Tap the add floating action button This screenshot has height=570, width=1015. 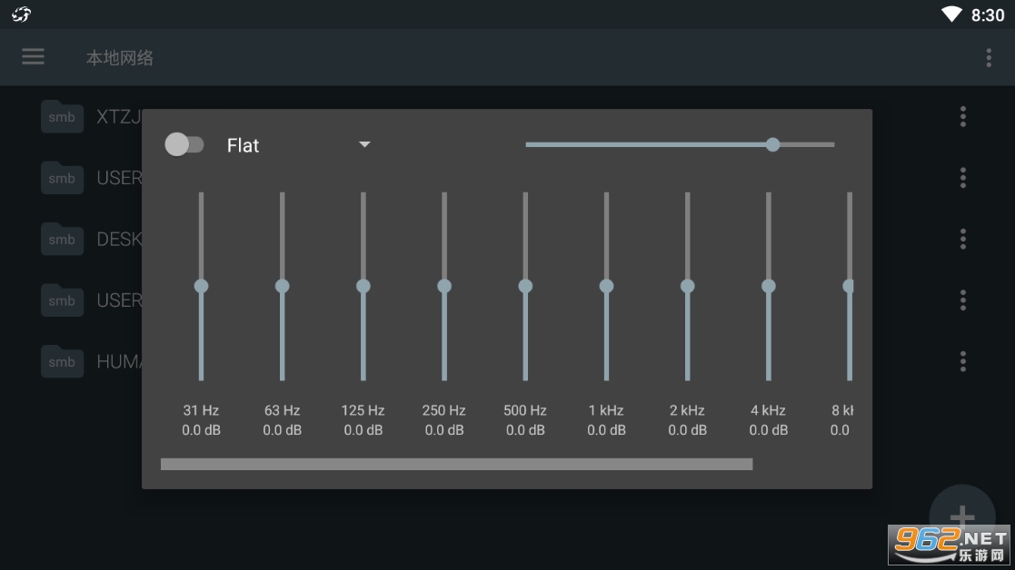(961, 516)
